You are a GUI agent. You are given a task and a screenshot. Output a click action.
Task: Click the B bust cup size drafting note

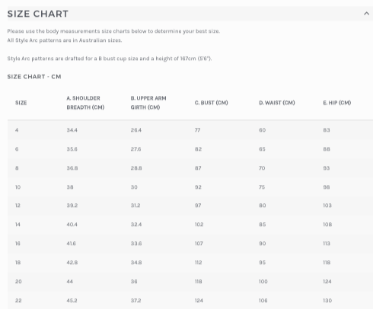click(x=110, y=59)
